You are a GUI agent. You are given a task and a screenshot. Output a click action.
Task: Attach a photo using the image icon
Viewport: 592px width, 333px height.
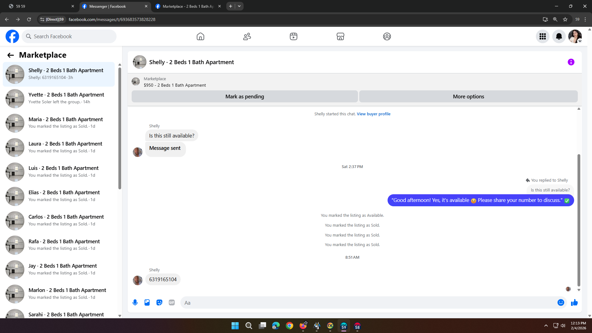(x=147, y=302)
